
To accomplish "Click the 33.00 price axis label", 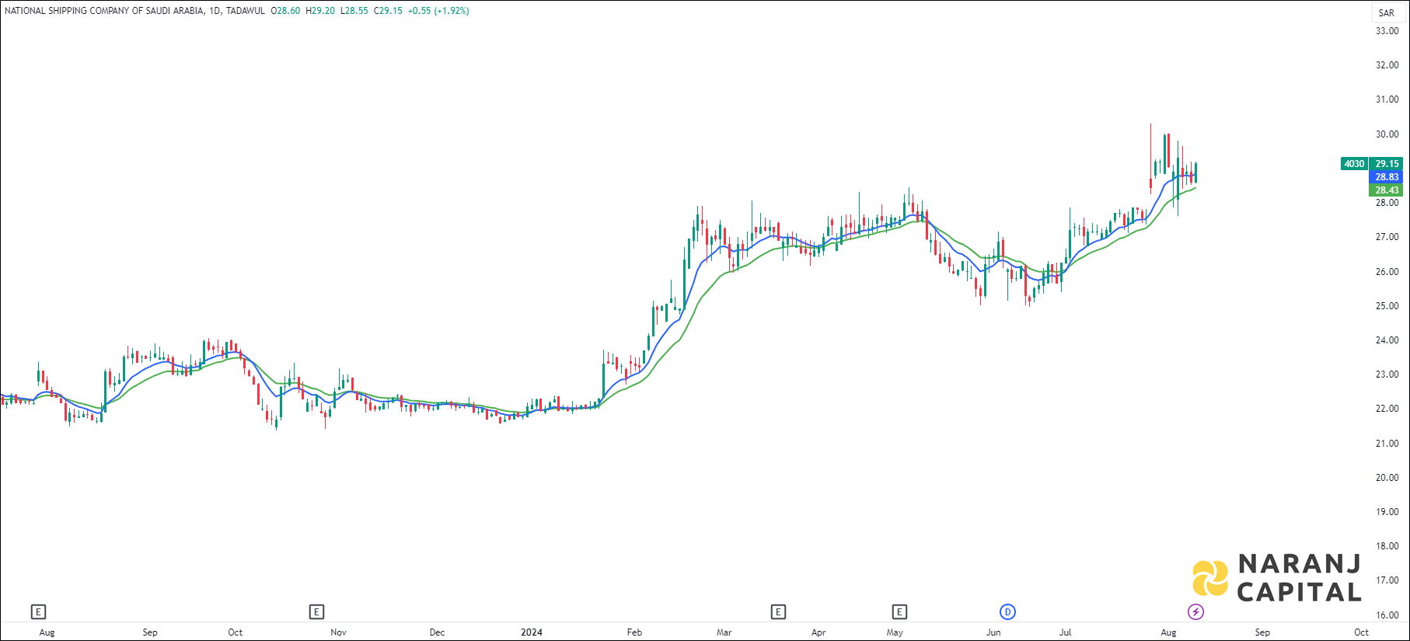I will point(1387,31).
